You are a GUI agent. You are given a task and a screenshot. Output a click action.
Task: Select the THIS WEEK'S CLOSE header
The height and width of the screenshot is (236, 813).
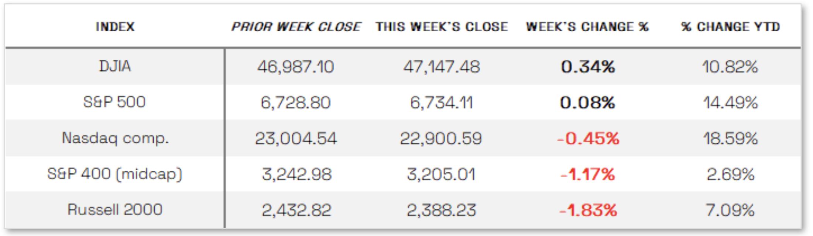click(x=442, y=27)
